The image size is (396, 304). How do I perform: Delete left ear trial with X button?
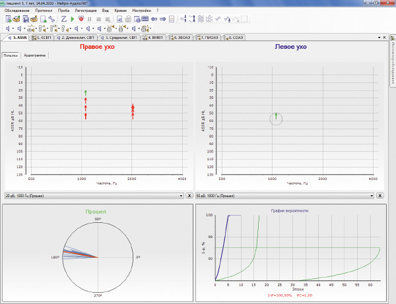click(x=380, y=196)
